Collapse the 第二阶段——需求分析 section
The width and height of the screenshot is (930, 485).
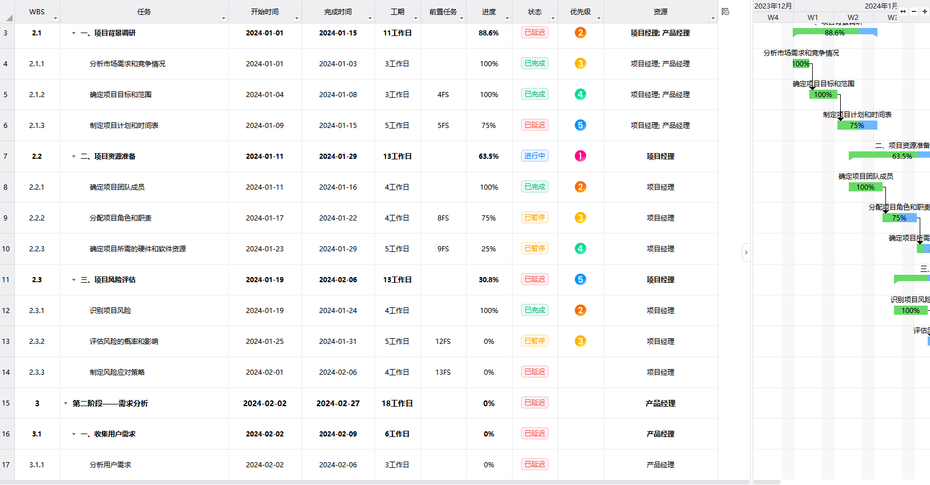66,403
